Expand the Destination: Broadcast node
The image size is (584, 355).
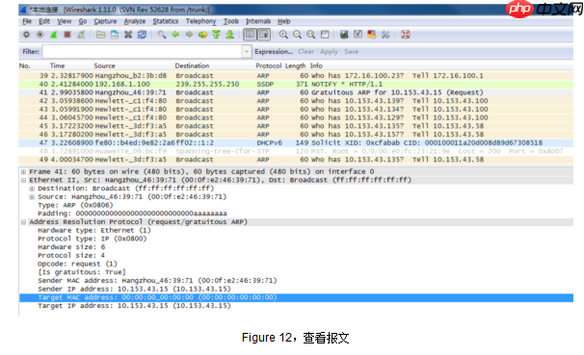pyautogui.click(x=32, y=189)
